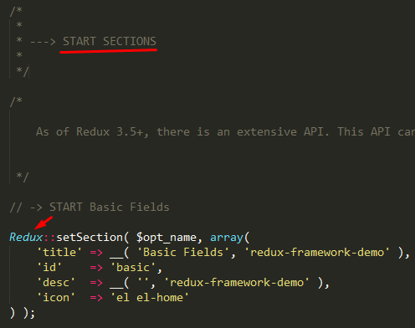
Task: Click the 'Basic Fields' string
Action: coord(183,253)
